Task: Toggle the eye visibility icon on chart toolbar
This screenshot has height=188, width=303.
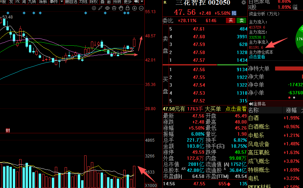Action: [x=107, y=8]
